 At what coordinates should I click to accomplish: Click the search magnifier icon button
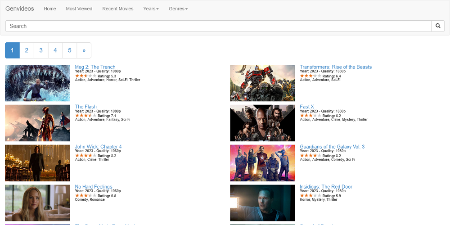(438, 26)
